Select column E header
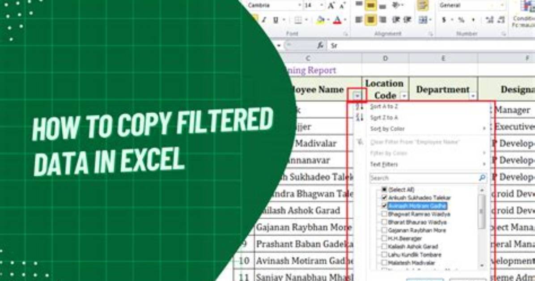The width and height of the screenshot is (535, 281). coord(443,58)
